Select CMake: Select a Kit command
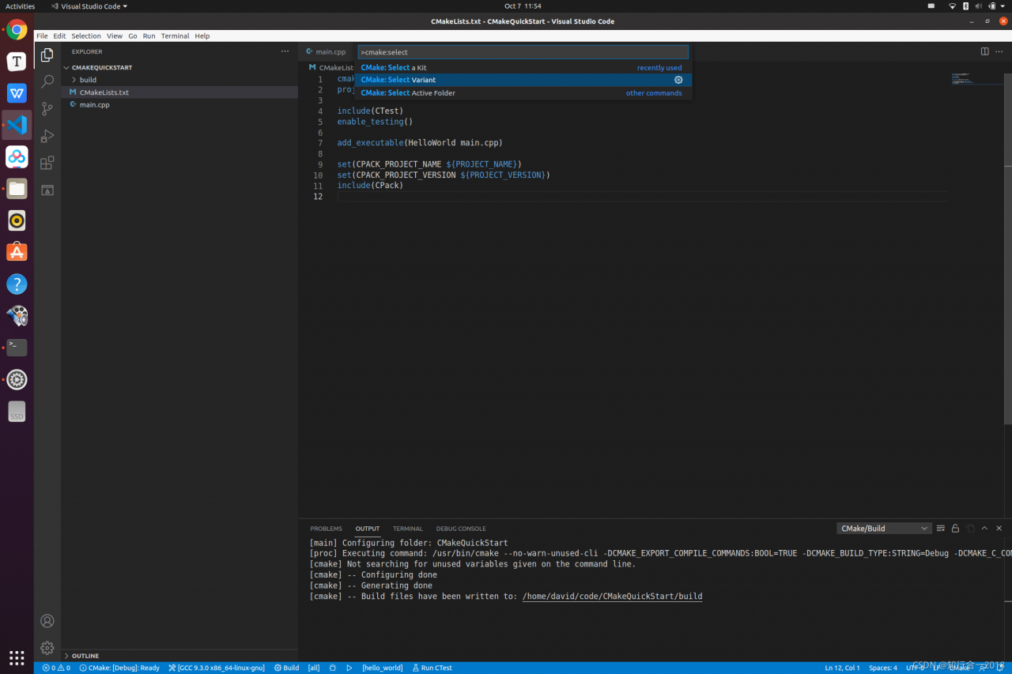The image size is (1012, 674). pyautogui.click(x=523, y=68)
